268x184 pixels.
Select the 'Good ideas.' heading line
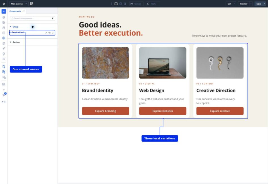point(100,25)
